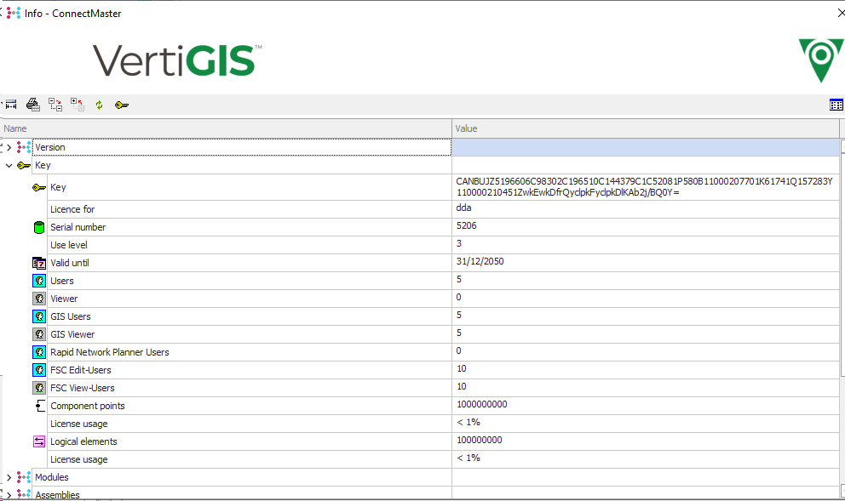Click the value 1000000000

pos(482,404)
